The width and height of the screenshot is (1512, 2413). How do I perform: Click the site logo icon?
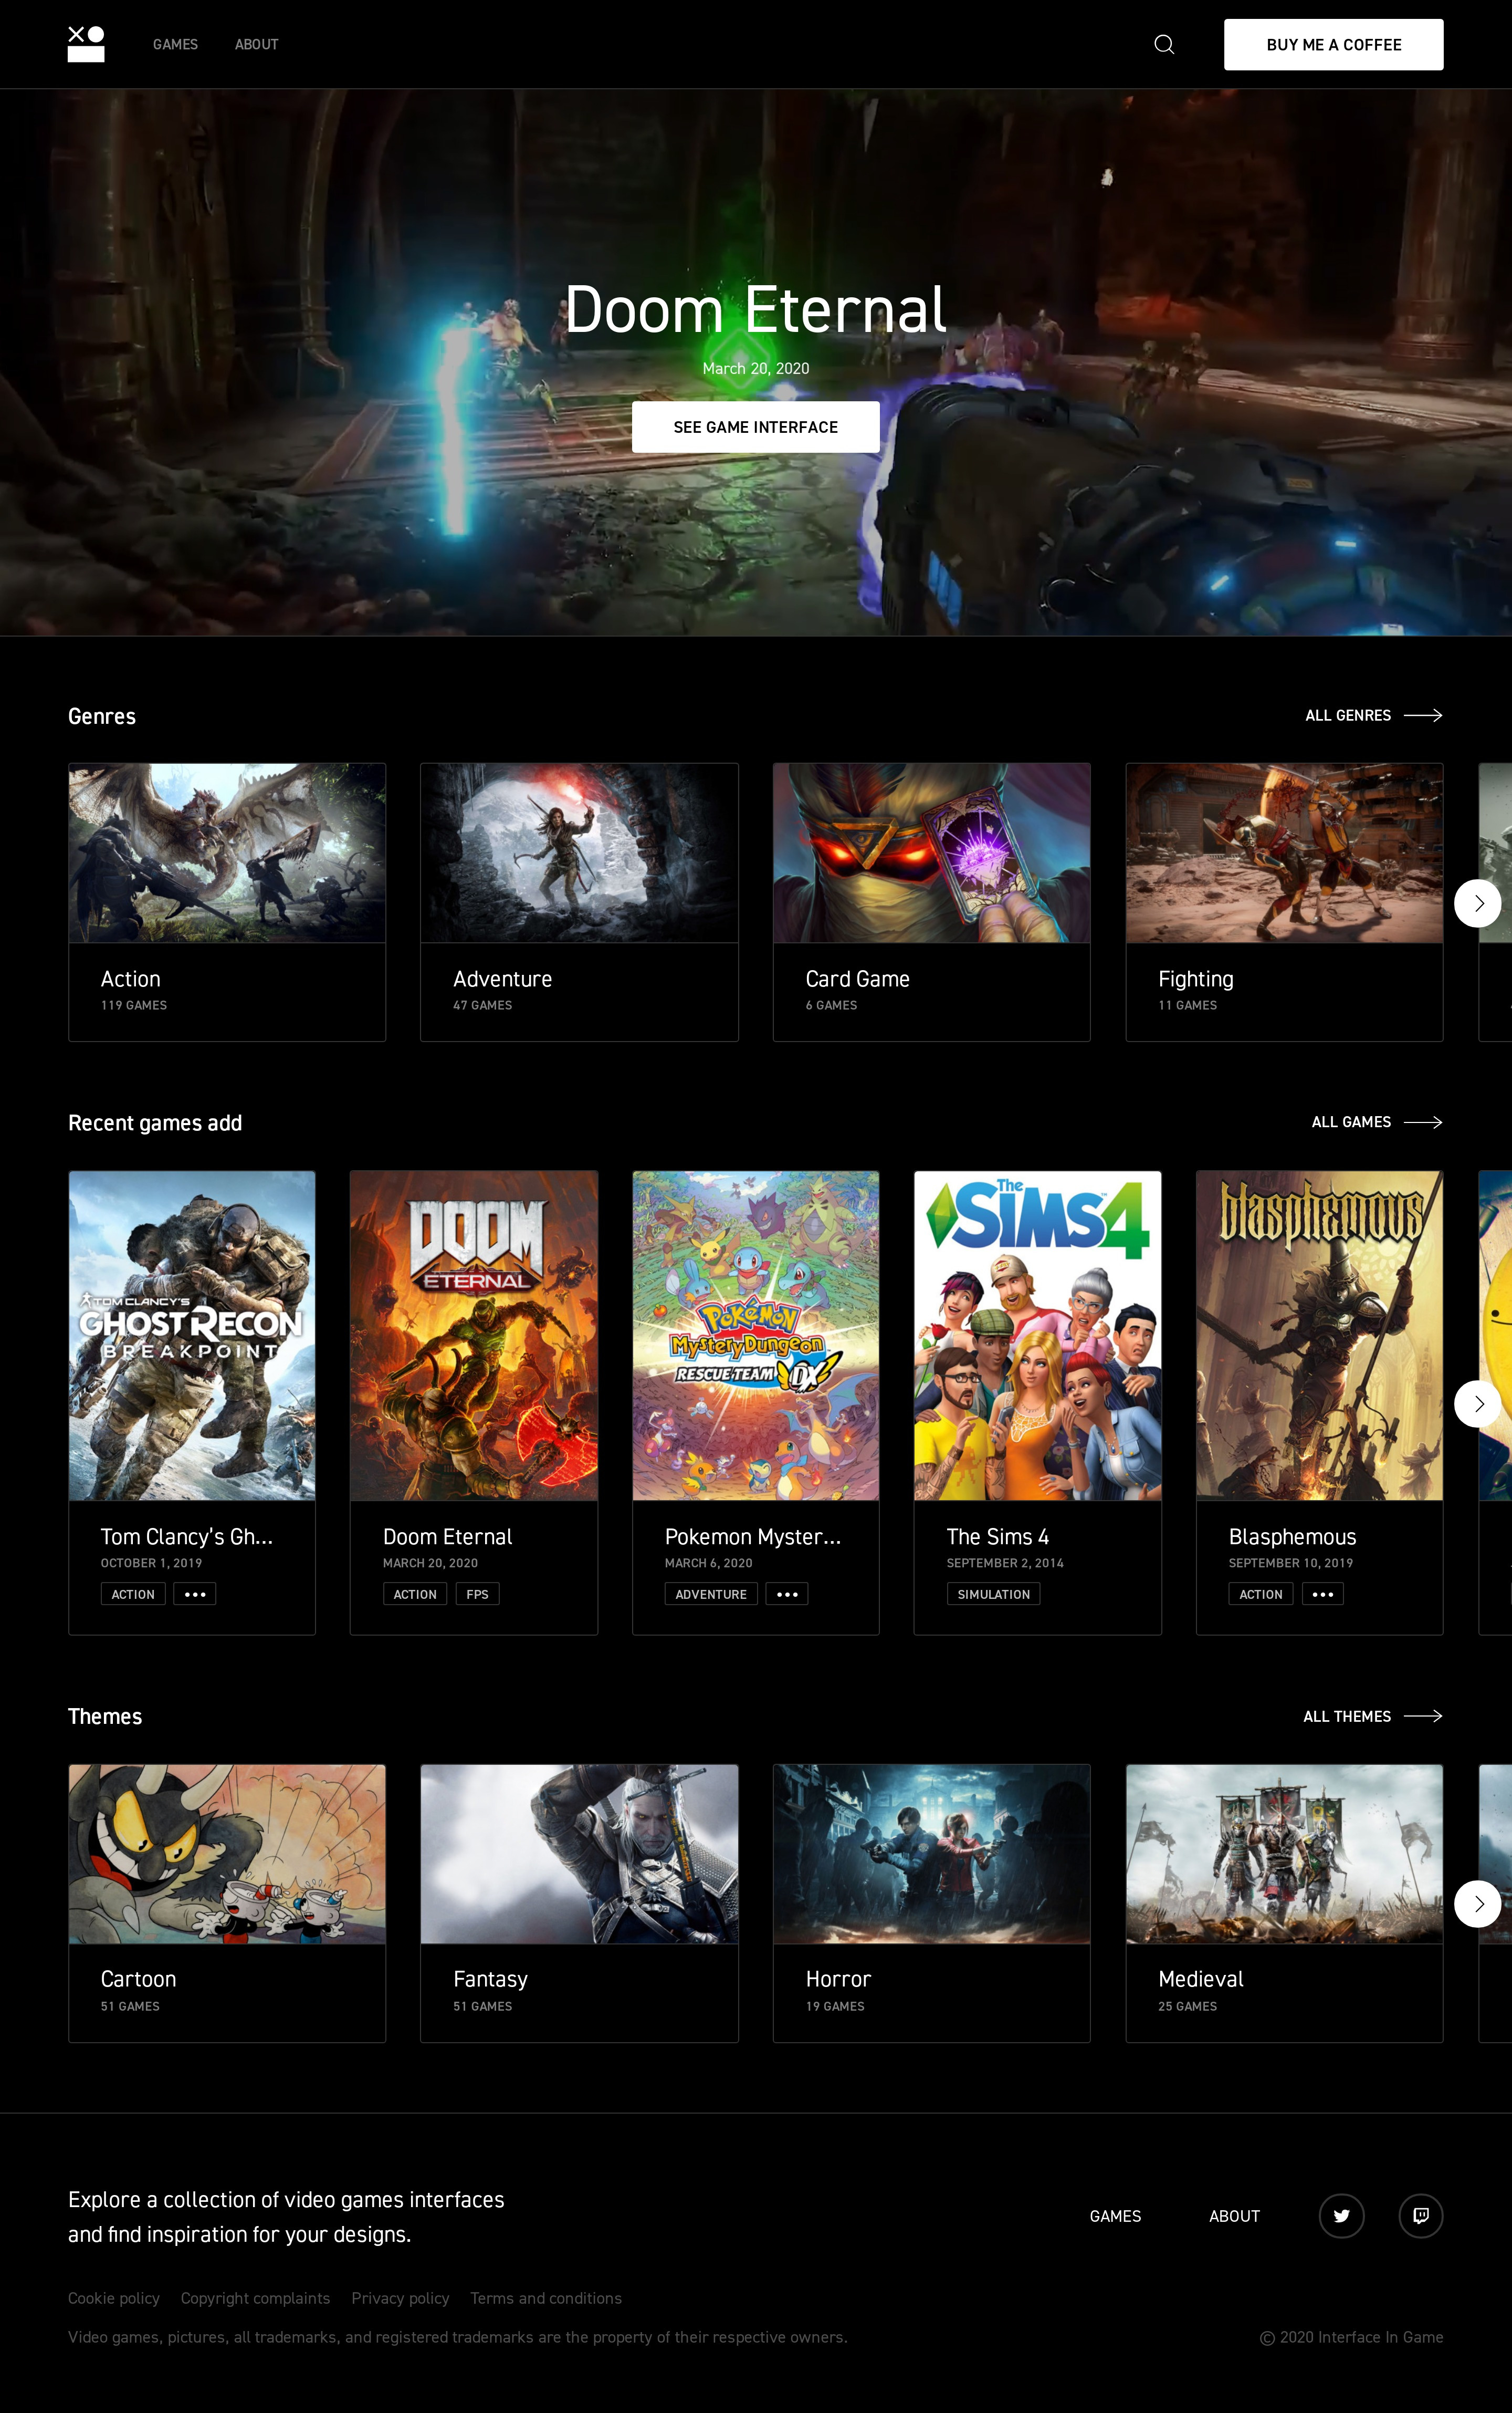point(86,44)
